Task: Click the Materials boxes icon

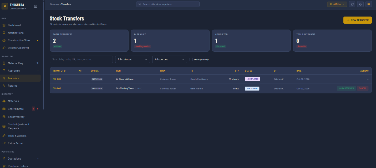Action: click(4, 101)
